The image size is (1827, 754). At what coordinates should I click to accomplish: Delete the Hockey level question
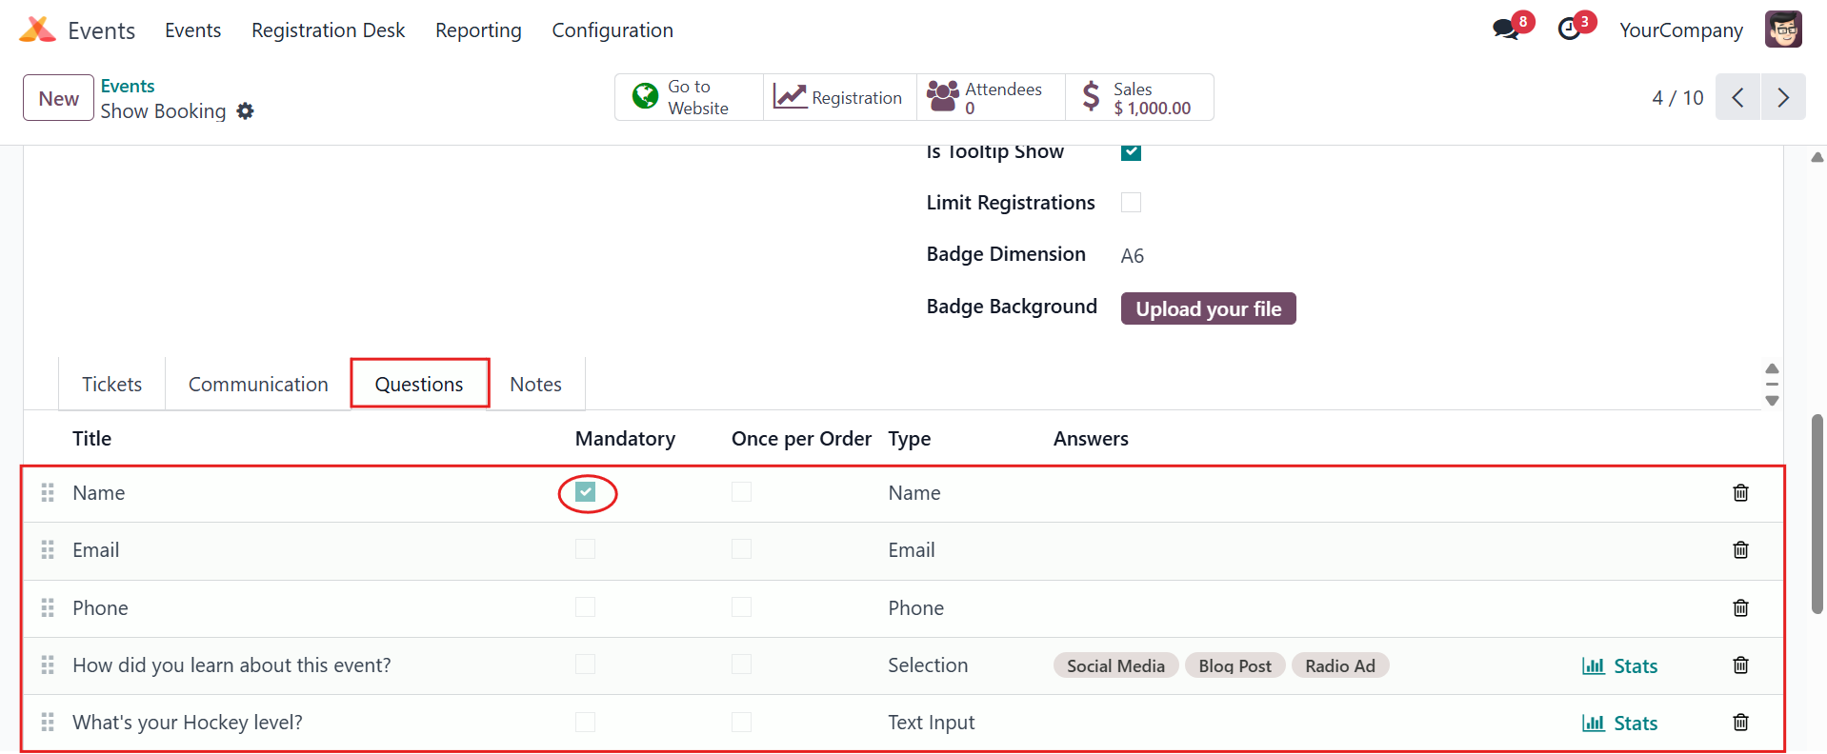[1740, 723]
